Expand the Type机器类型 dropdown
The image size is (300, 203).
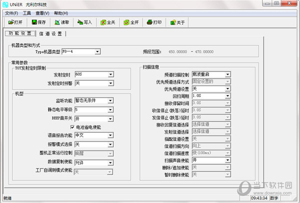(97, 51)
